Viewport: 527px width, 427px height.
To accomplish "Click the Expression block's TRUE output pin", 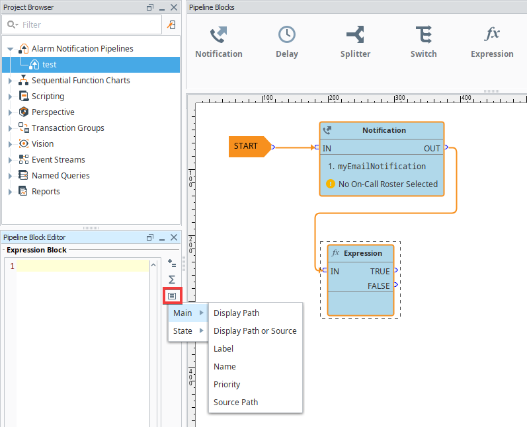I will click(396, 270).
